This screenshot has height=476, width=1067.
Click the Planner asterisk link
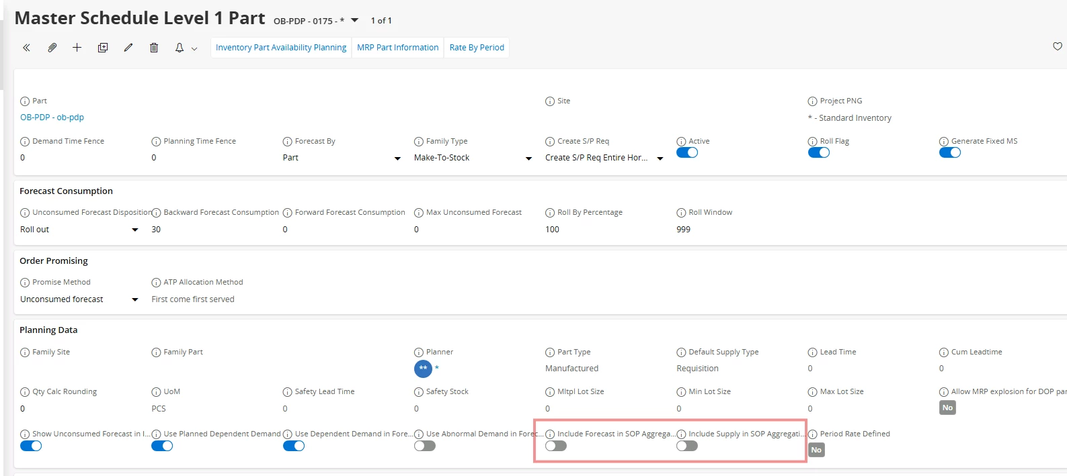click(x=436, y=368)
